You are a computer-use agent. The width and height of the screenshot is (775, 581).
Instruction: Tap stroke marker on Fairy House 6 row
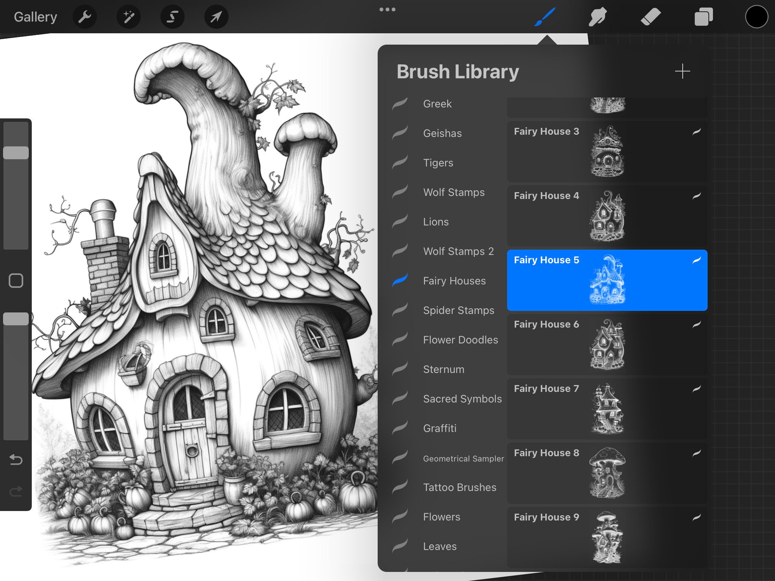(697, 325)
